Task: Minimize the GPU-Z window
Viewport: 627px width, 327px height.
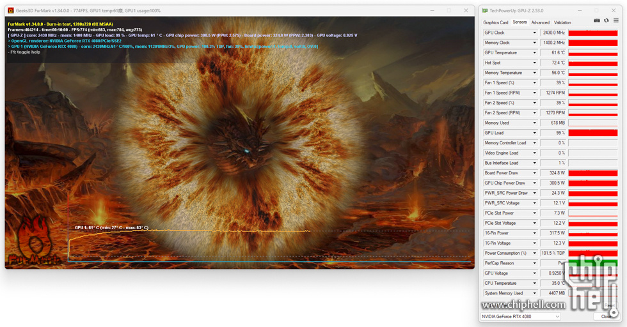Action: [x=580, y=11]
